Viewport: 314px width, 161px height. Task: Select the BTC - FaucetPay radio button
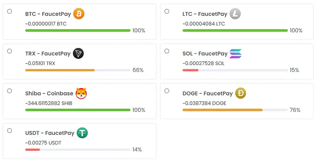[10, 11]
